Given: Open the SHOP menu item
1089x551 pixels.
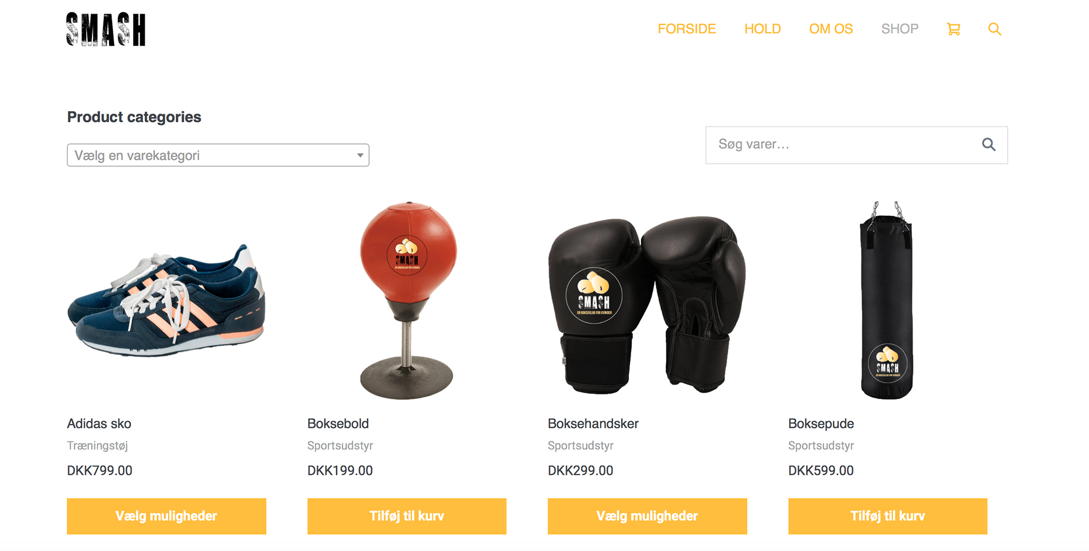Looking at the screenshot, I should pos(900,29).
